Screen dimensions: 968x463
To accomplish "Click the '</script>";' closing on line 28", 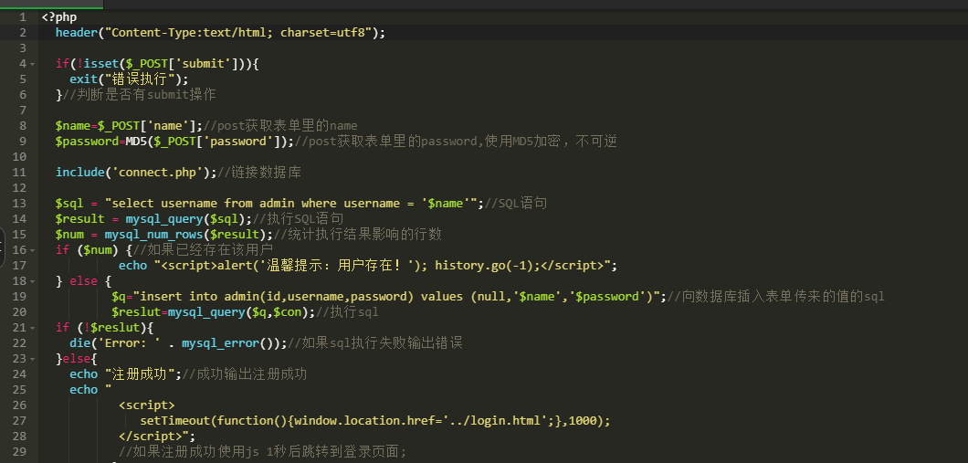I will [x=157, y=437].
